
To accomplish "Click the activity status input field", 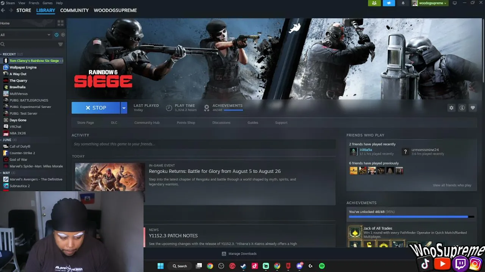I will [x=204, y=144].
